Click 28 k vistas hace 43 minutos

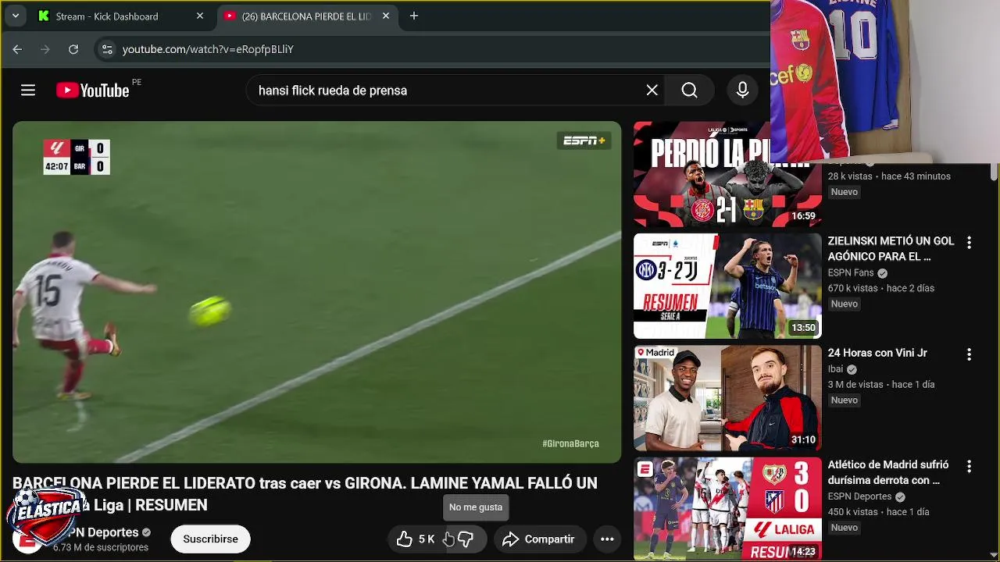click(889, 176)
